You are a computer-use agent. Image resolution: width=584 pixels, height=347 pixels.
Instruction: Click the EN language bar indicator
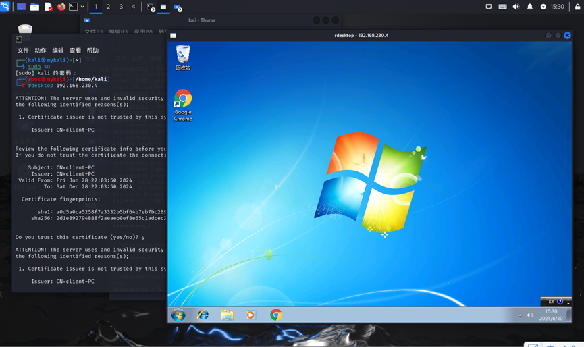551,302
